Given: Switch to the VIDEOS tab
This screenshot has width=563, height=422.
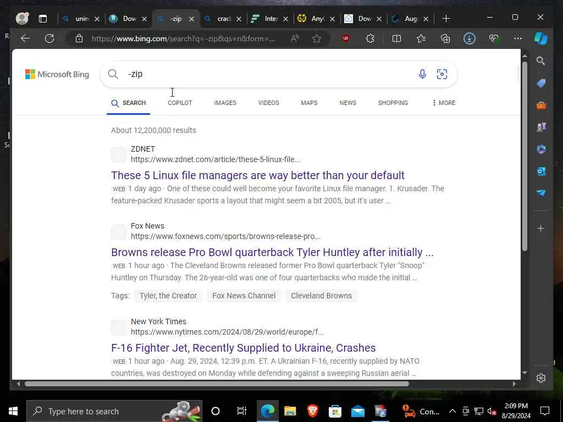Looking at the screenshot, I should click(268, 103).
